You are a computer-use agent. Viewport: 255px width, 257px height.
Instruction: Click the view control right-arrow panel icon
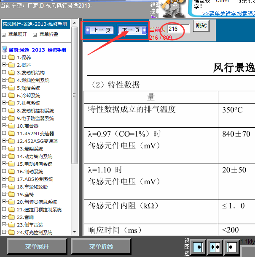[x=198, y=247]
